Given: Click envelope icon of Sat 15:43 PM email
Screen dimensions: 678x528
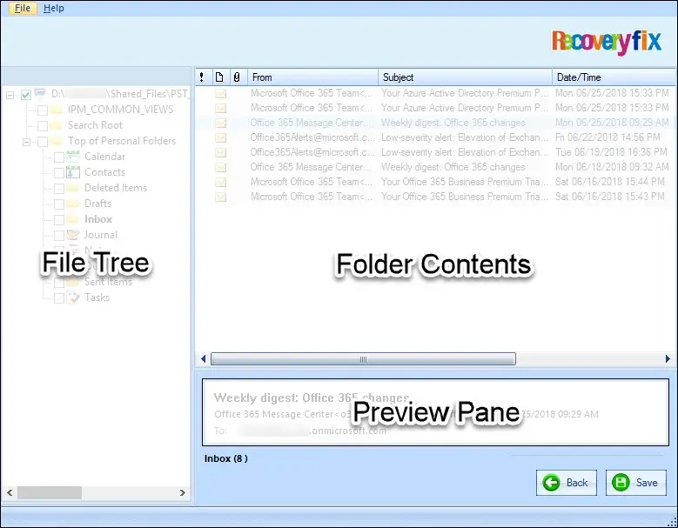Looking at the screenshot, I should [220, 197].
